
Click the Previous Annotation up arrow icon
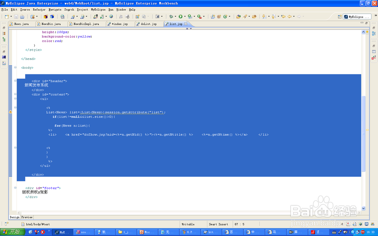tap(273, 16)
